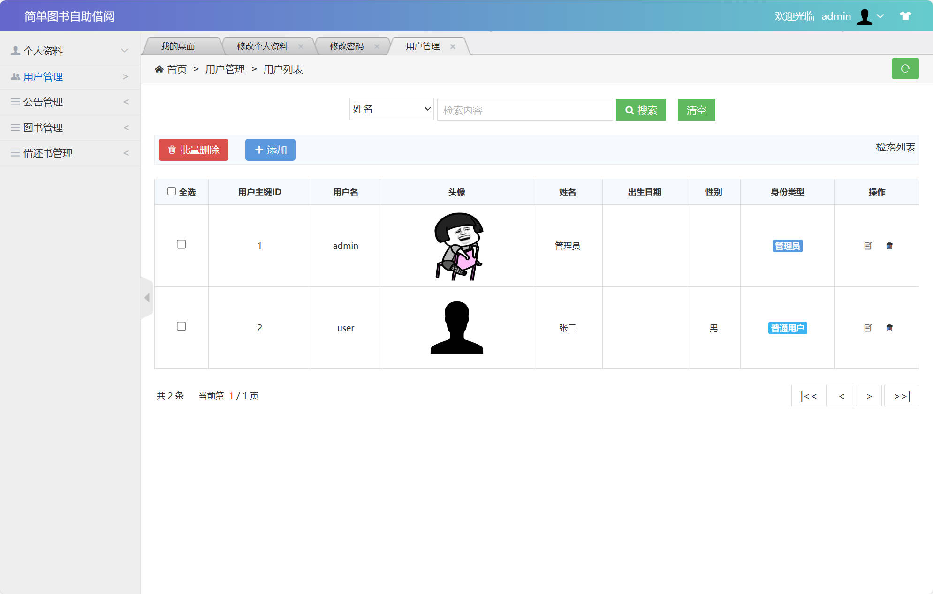Open 图书管理 from the sidebar
The height and width of the screenshot is (594, 933).
[43, 127]
